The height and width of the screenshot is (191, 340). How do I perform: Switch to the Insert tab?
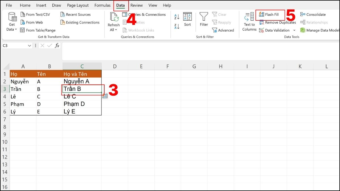[41, 5]
